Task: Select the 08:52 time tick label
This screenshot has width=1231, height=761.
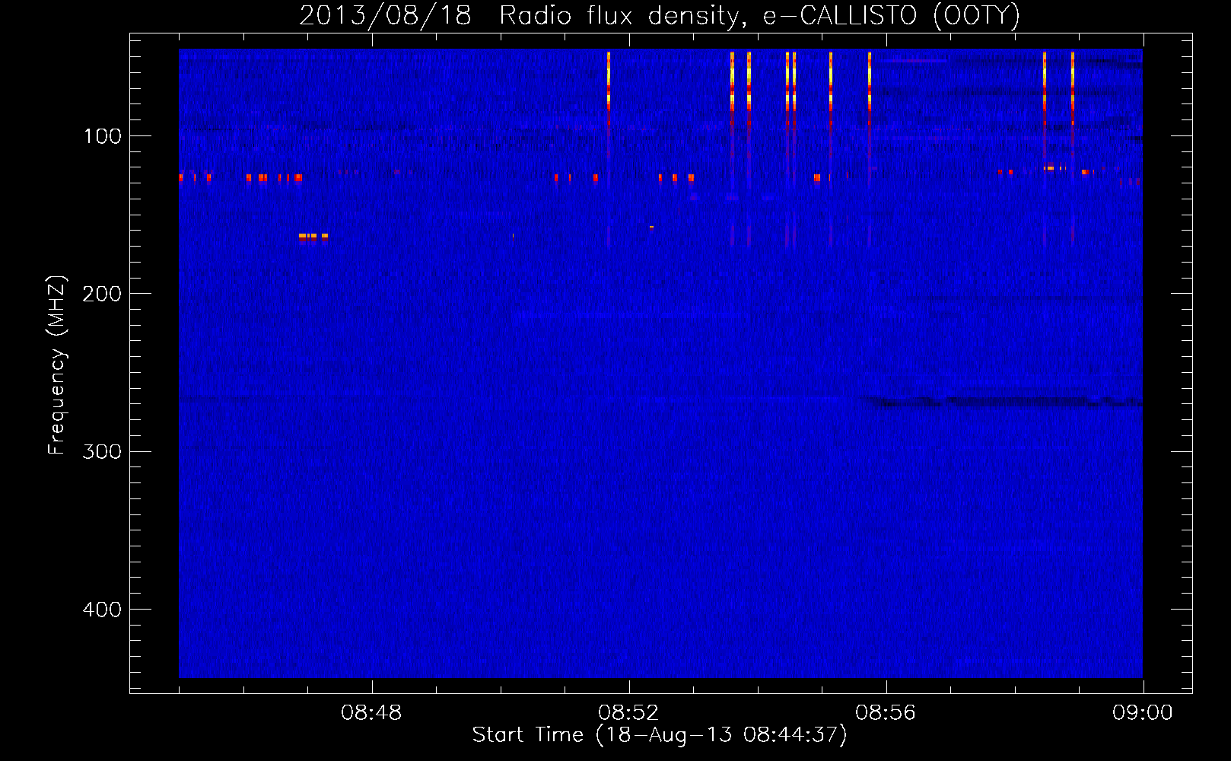Action: [x=628, y=713]
